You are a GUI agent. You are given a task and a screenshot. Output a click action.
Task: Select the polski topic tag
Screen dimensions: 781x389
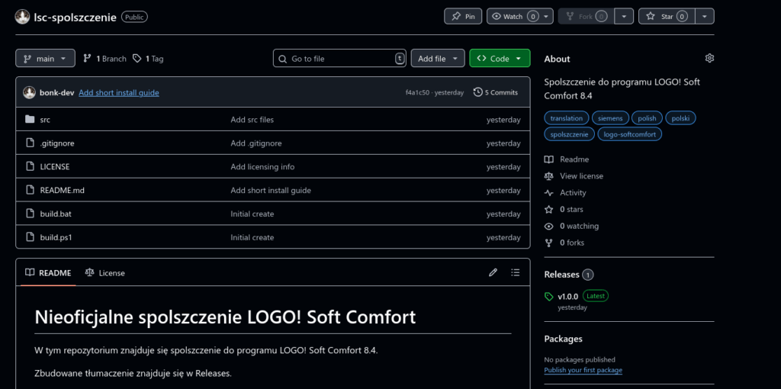pyautogui.click(x=680, y=118)
